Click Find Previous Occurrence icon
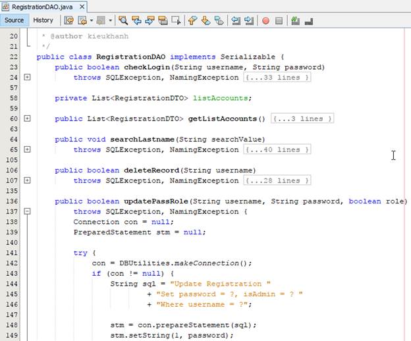 136,20
